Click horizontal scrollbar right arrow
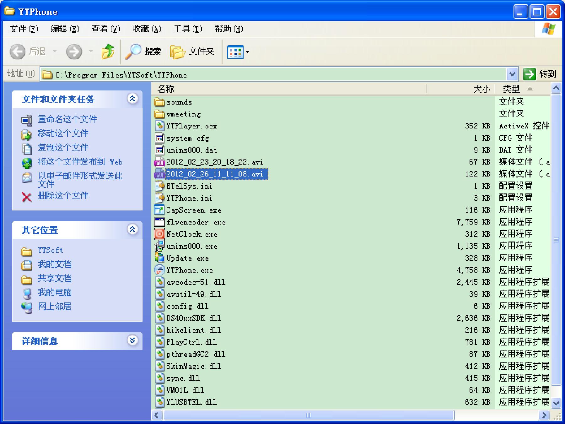The height and width of the screenshot is (424, 565). click(x=544, y=415)
